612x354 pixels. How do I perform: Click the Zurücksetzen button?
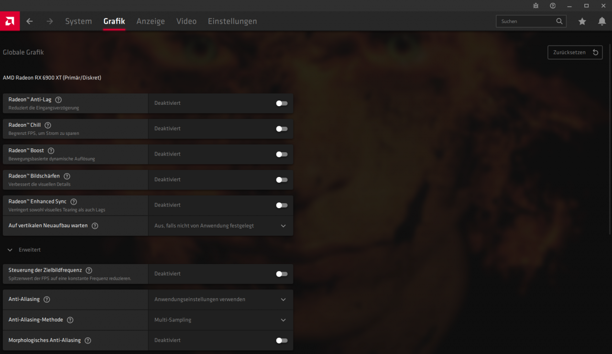point(575,52)
